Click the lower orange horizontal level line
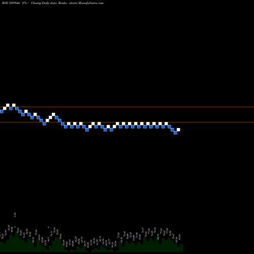Image resolution: width=254 pixels, height=254 pixels. pyautogui.click(x=127, y=122)
